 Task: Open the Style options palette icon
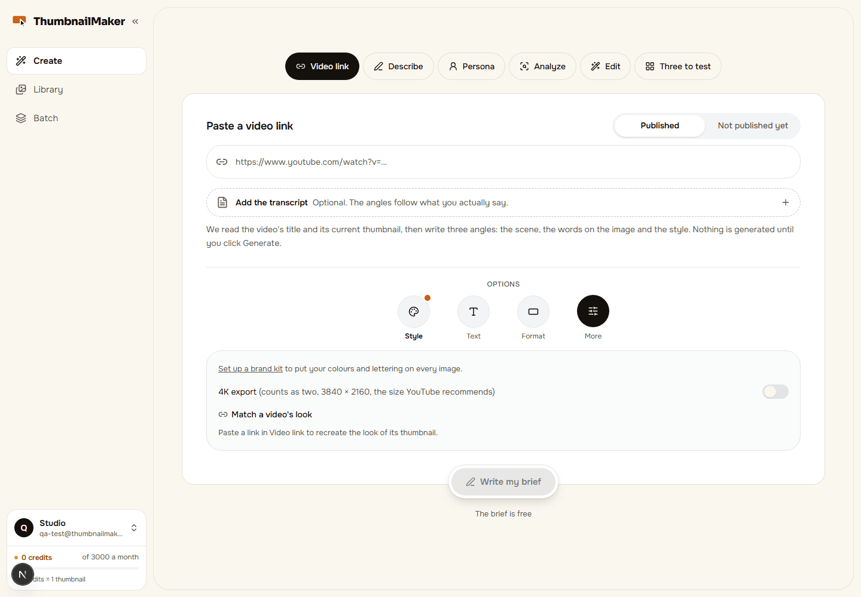point(414,311)
